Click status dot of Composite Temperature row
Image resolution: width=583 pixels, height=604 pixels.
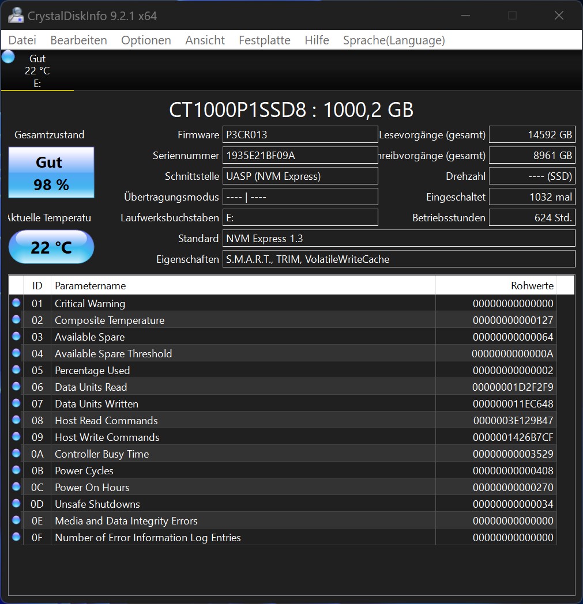pos(16,319)
